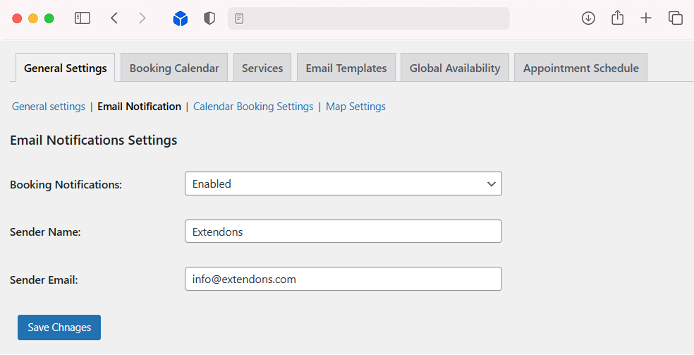Toggle the Safari sidebar icon

tap(83, 18)
